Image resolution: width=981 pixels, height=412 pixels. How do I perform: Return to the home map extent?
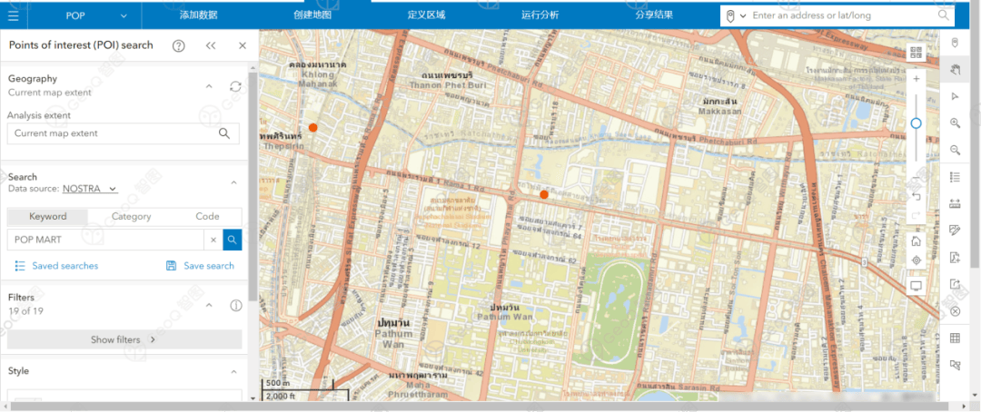(x=916, y=241)
